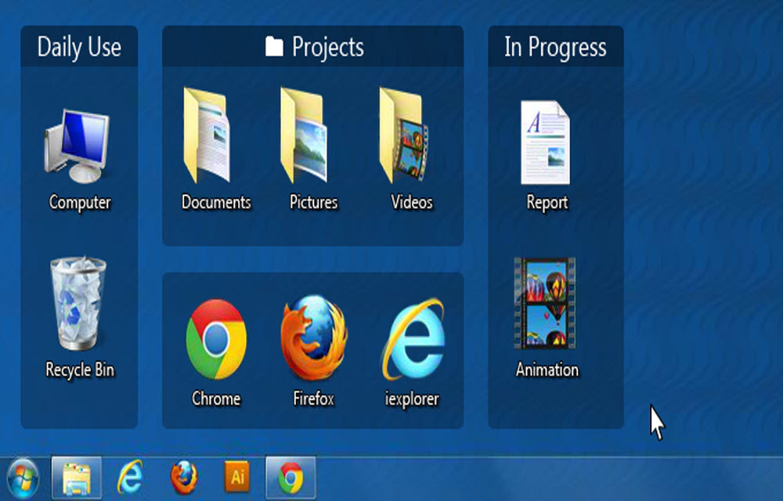The width and height of the screenshot is (783, 501).
Task: Click the folder icon beside Projects title
Action: [x=273, y=47]
